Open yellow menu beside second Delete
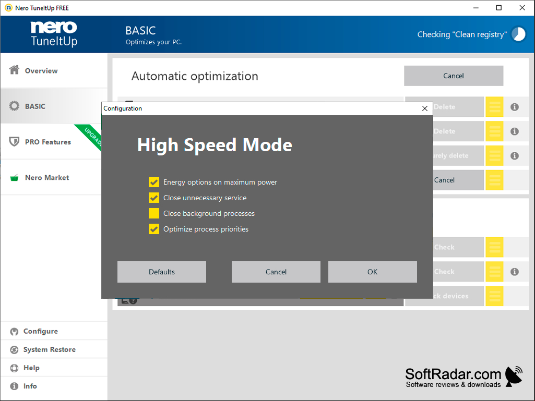Image resolution: width=535 pixels, height=401 pixels. point(494,131)
